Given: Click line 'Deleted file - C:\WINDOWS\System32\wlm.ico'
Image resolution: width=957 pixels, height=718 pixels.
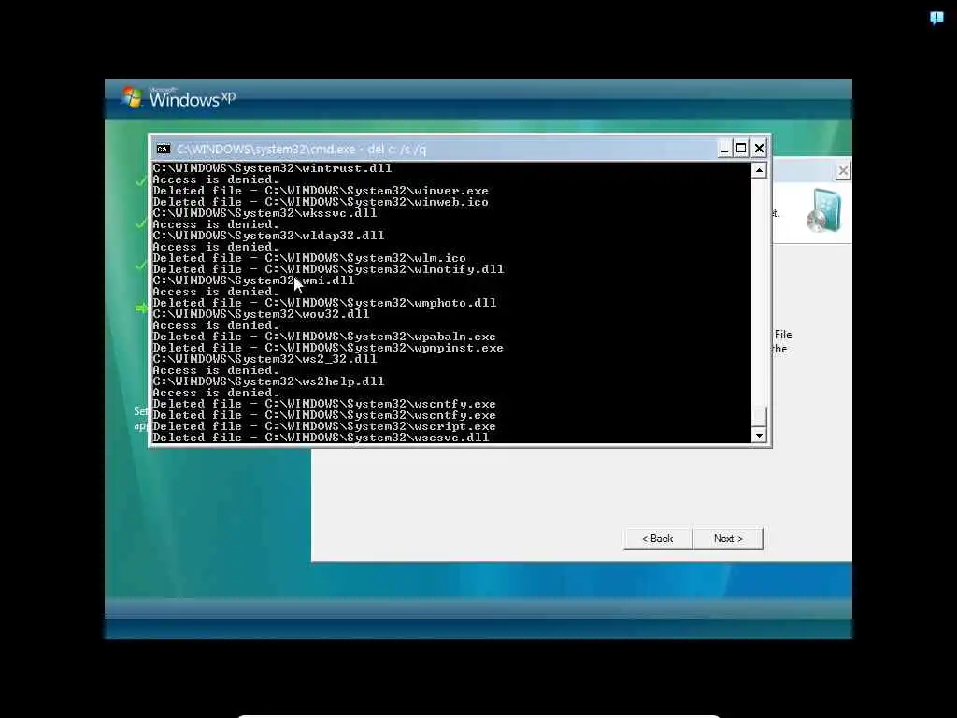Looking at the screenshot, I should tap(309, 258).
